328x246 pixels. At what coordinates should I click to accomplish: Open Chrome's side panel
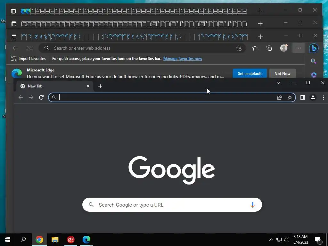point(302,97)
